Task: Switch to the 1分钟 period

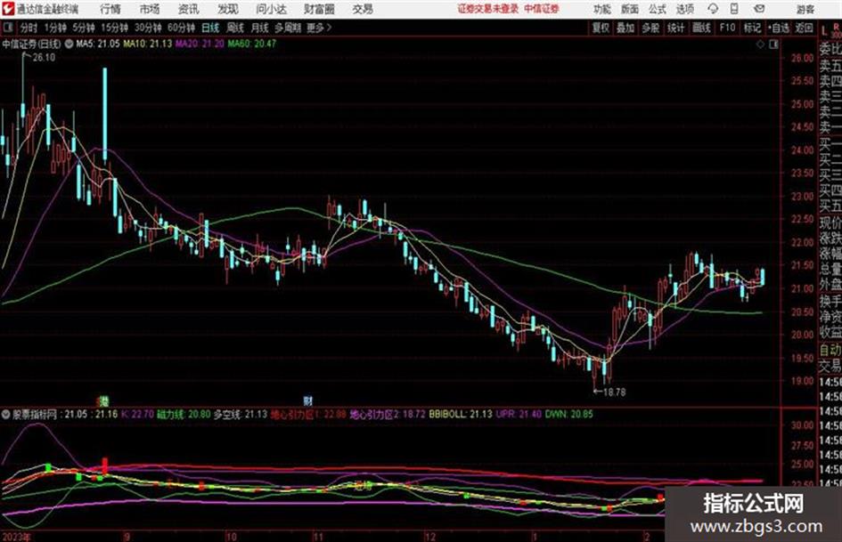Action: pos(55,28)
